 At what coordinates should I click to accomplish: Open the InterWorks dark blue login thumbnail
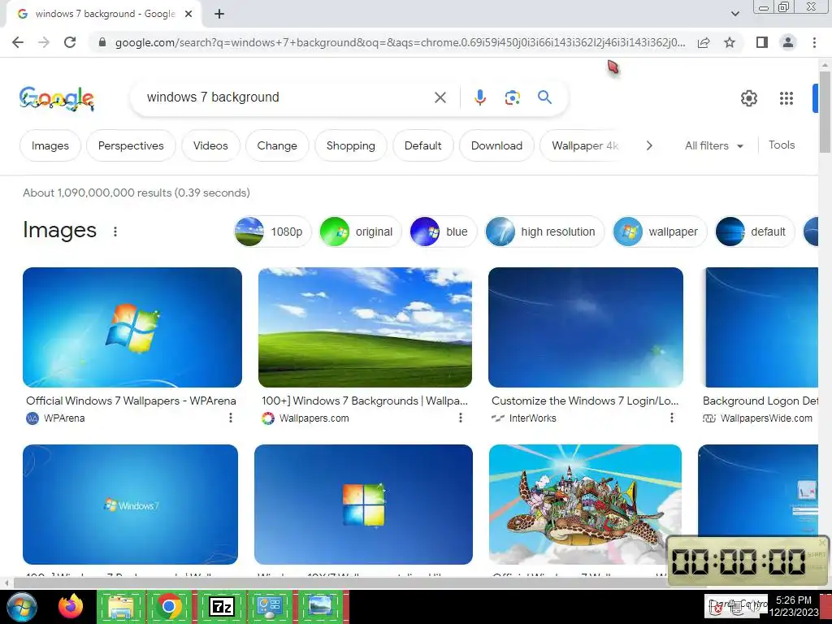pos(586,327)
